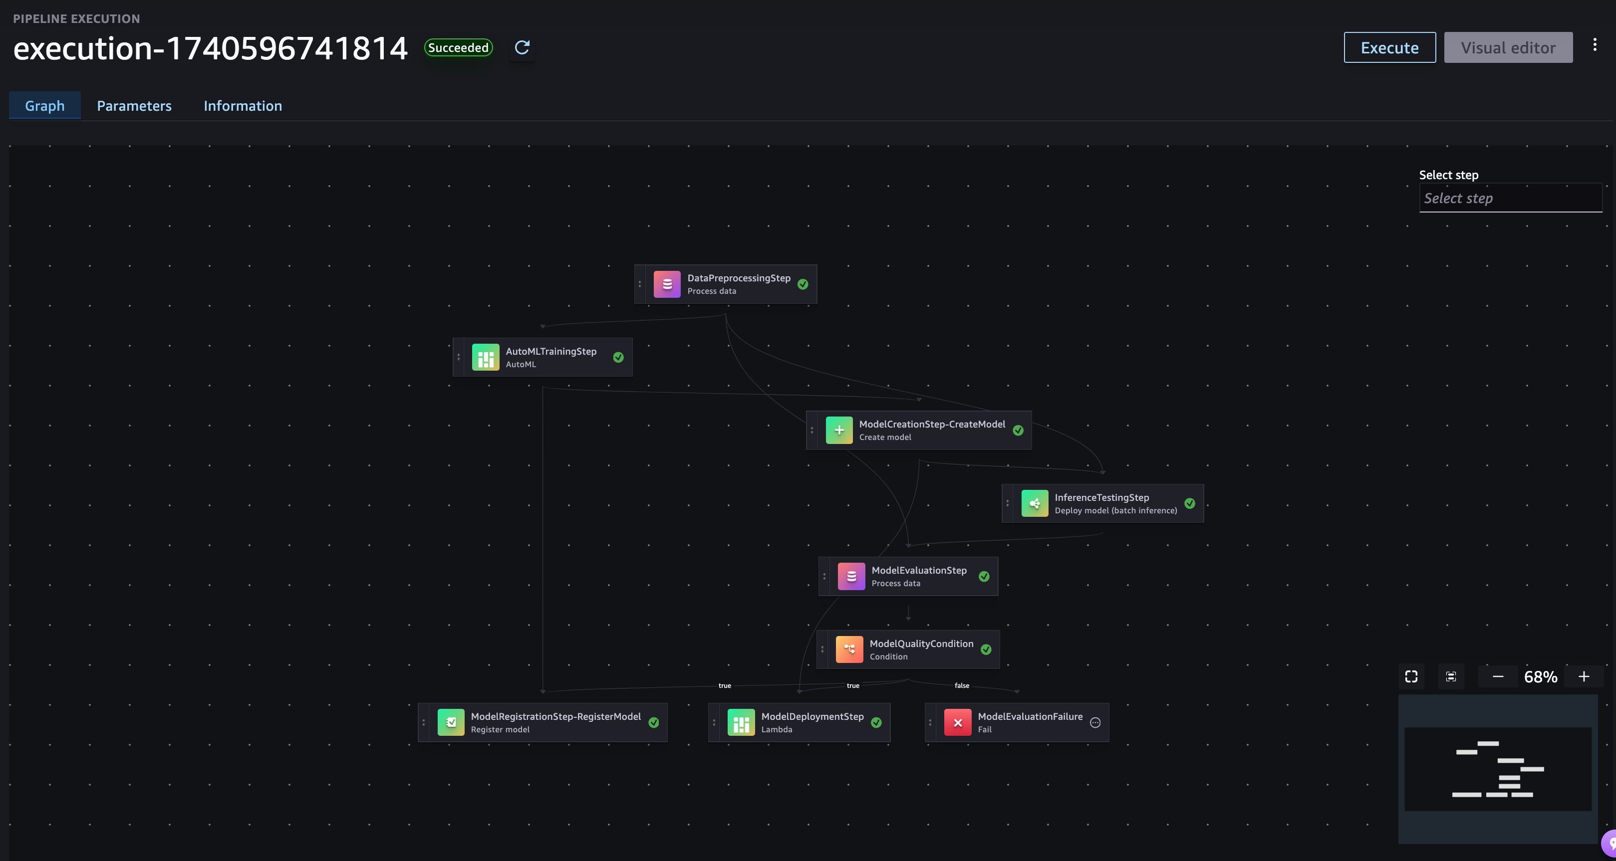Viewport: 1616px width, 861px height.
Task: Click the AutoMLTrainingStep AutoML icon
Action: (x=485, y=358)
